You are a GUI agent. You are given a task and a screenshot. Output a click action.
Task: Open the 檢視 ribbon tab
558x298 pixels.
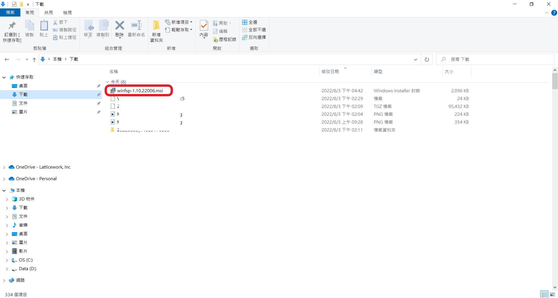pyautogui.click(x=67, y=12)
